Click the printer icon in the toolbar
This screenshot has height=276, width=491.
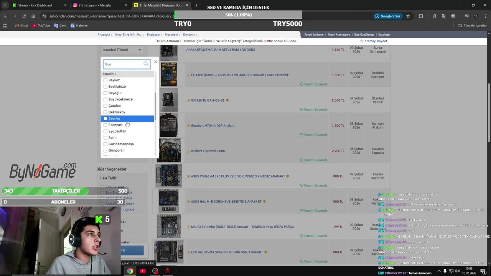point(453,16)
